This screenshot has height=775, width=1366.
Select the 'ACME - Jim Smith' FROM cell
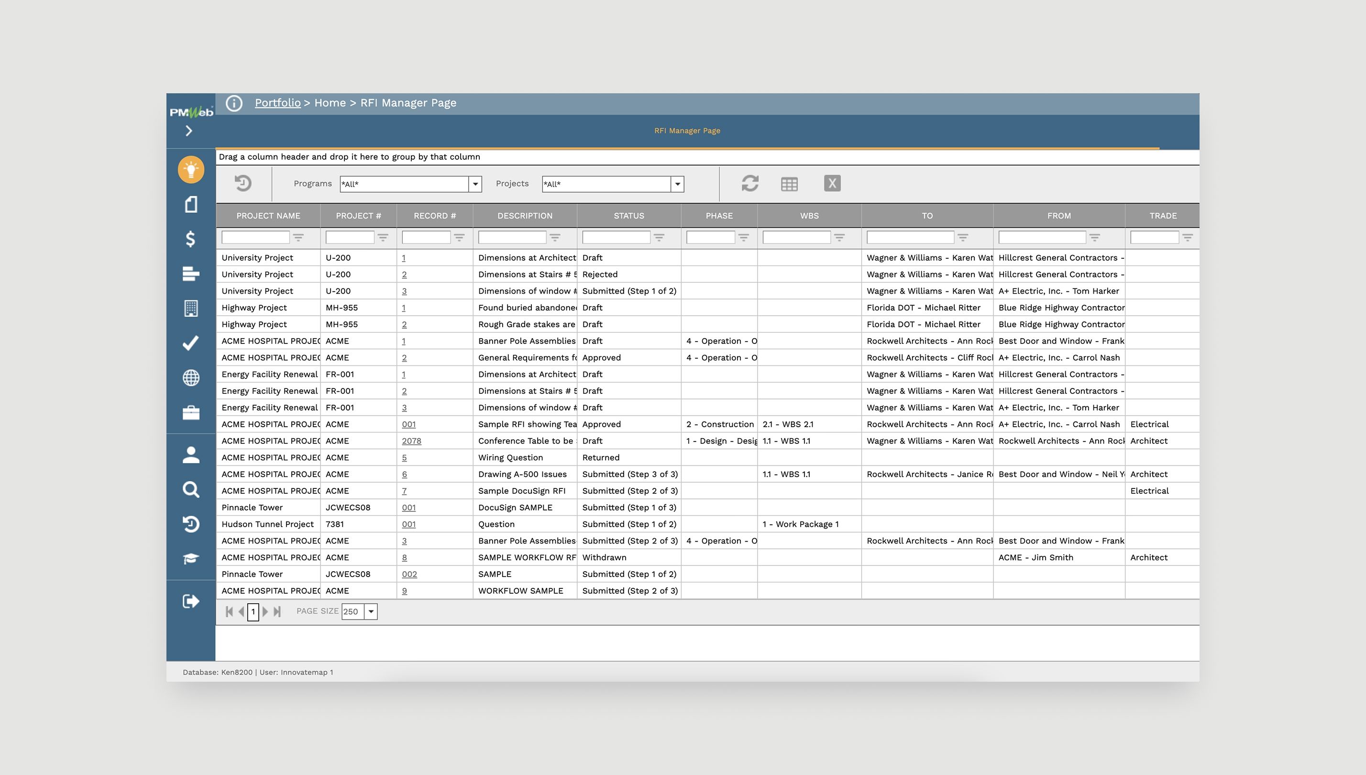[x=1059, y=557]
